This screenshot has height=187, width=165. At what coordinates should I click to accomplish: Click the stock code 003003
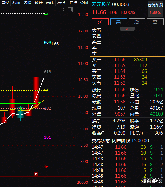coord(121,4)
